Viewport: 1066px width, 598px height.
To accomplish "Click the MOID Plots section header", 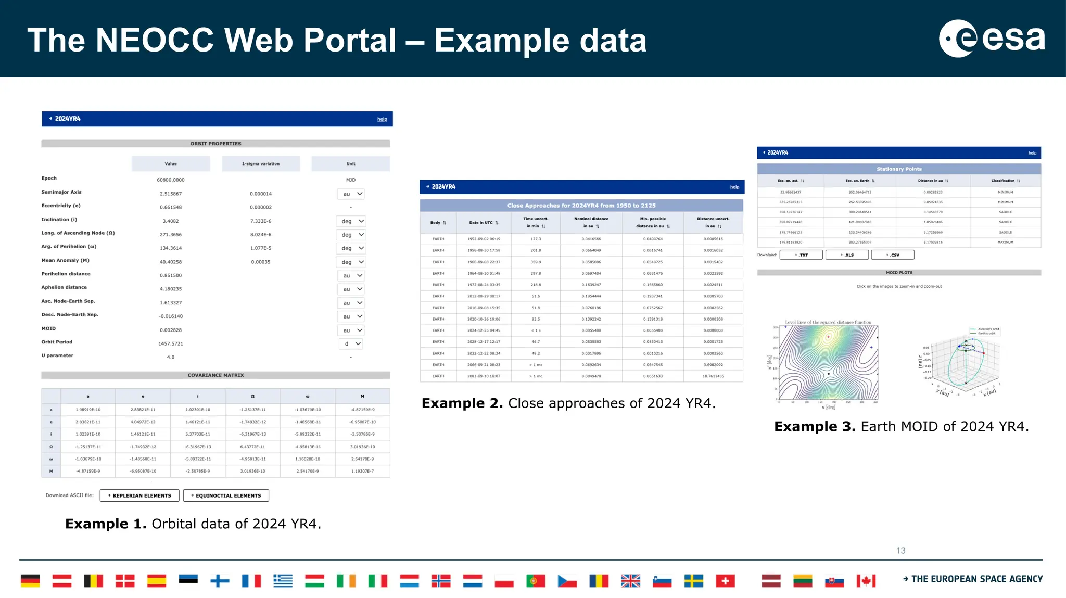I will [x=899, y=273].
